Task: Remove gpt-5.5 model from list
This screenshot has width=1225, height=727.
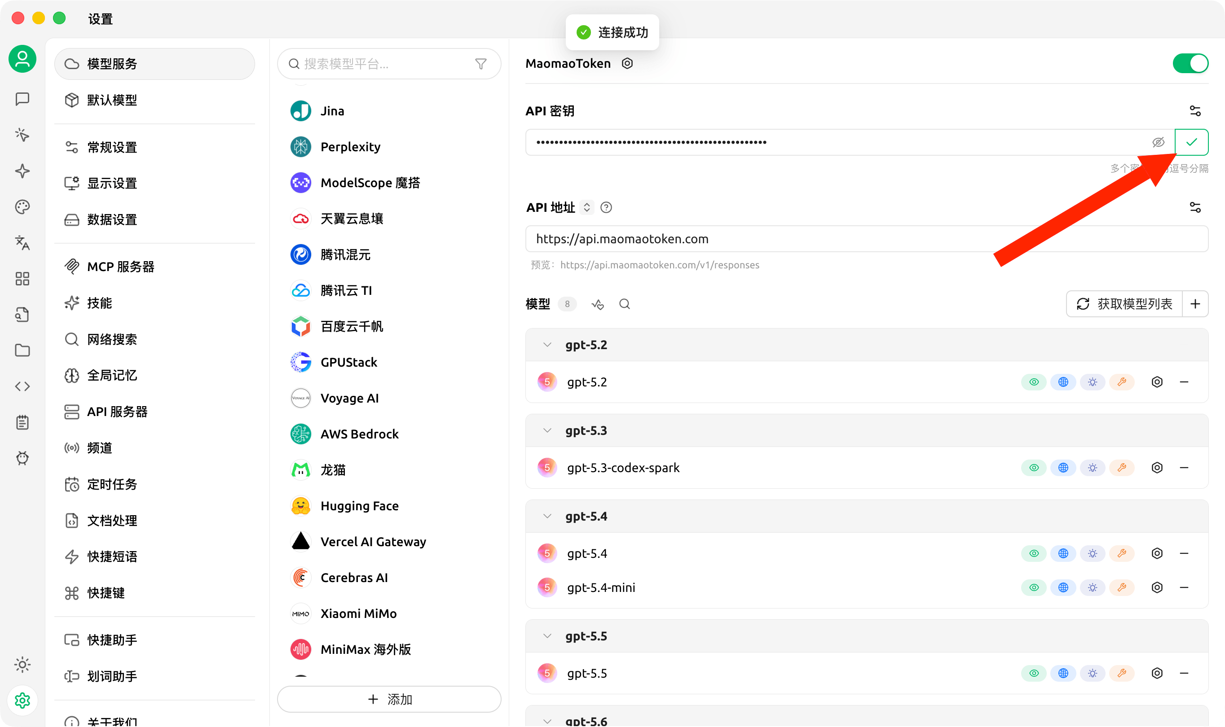Action: tap(1184, 673)
